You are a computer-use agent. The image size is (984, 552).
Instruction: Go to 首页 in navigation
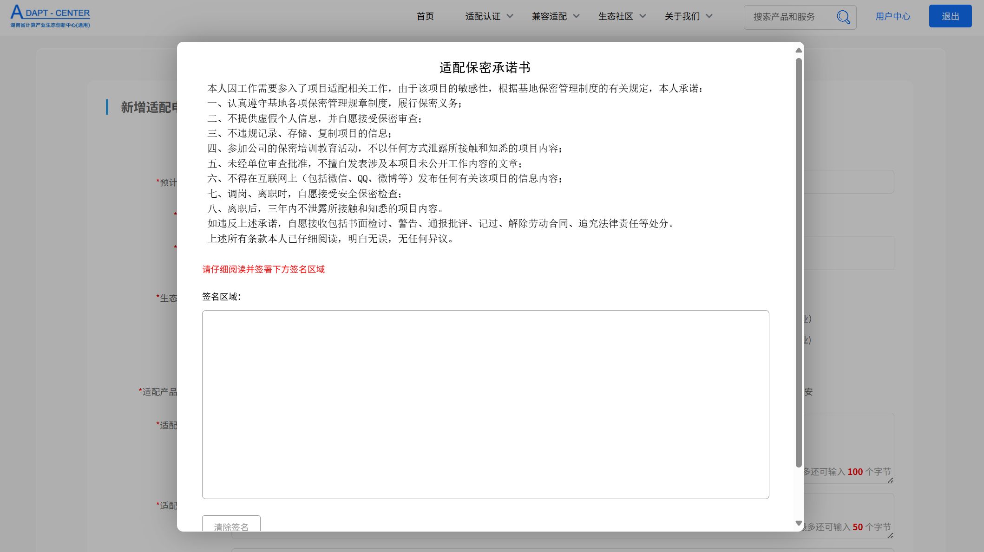(x=425, y=16)
